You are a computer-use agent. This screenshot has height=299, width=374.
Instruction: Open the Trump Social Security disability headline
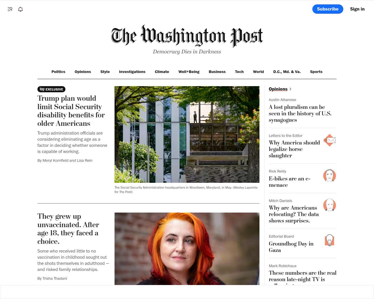[x=71, y=111]
